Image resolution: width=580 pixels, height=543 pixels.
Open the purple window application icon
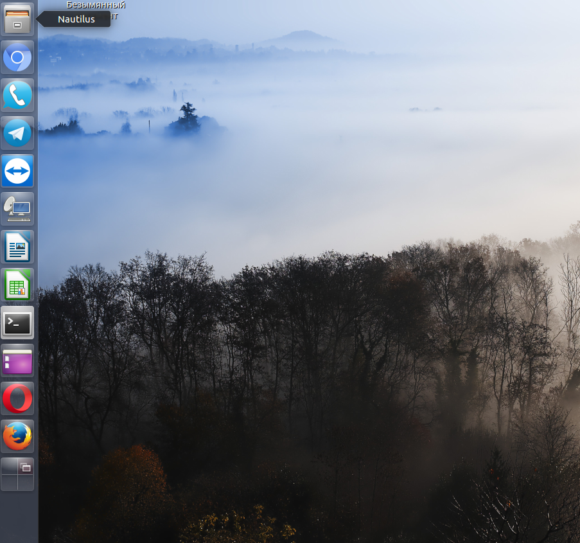[17, 361]
